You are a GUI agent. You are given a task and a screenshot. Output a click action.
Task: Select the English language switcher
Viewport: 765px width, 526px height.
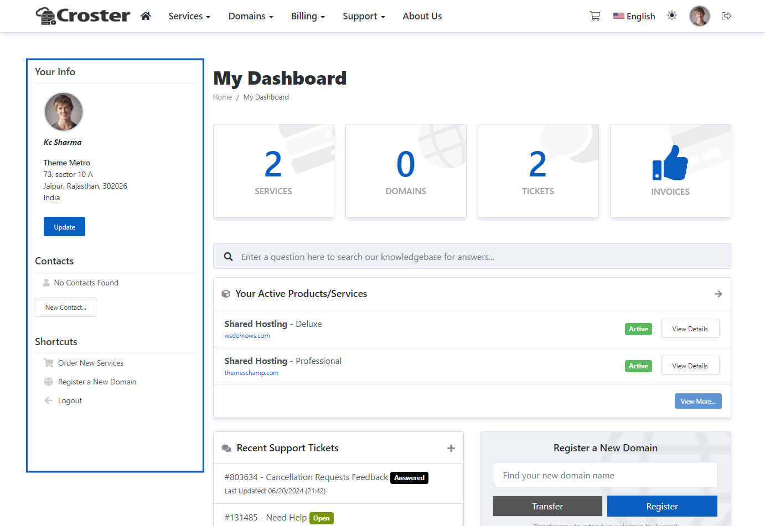pos(634,16)
